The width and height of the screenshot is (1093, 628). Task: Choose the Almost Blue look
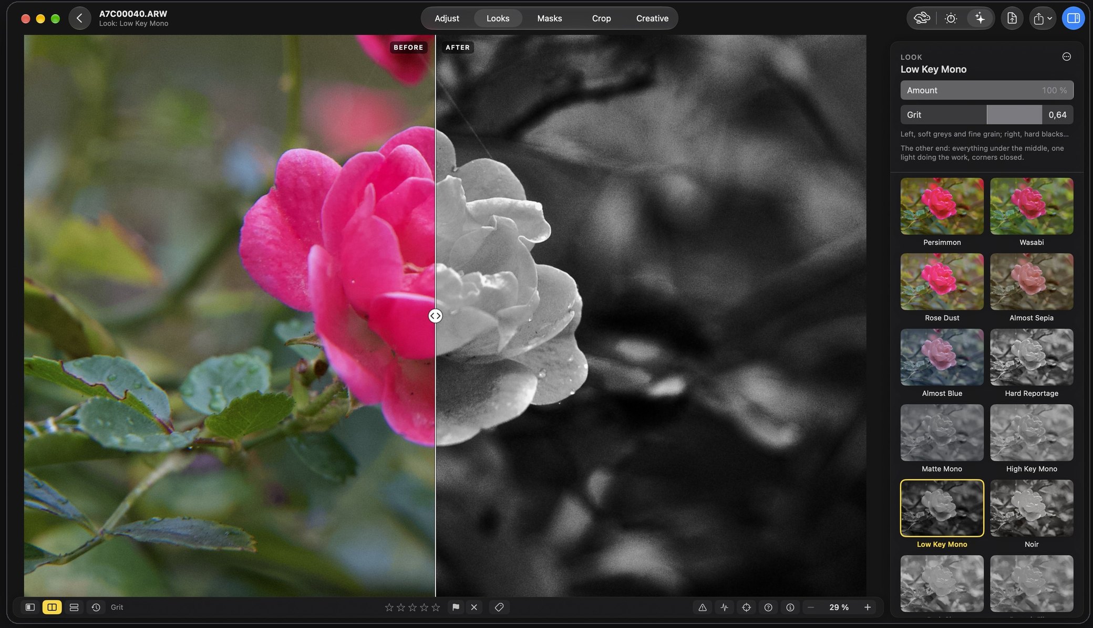(942, 357)
